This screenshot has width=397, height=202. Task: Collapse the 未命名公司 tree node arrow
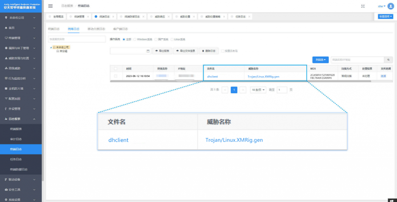pos(51,47)
